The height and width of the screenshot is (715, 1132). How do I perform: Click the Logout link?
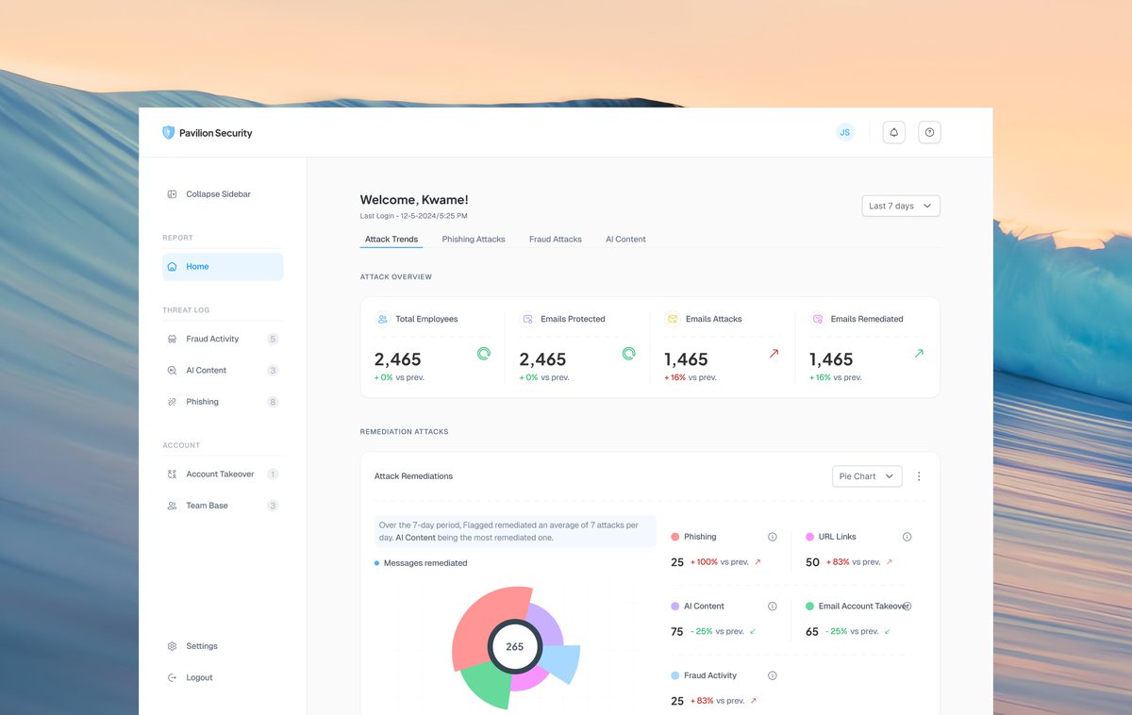199,677
